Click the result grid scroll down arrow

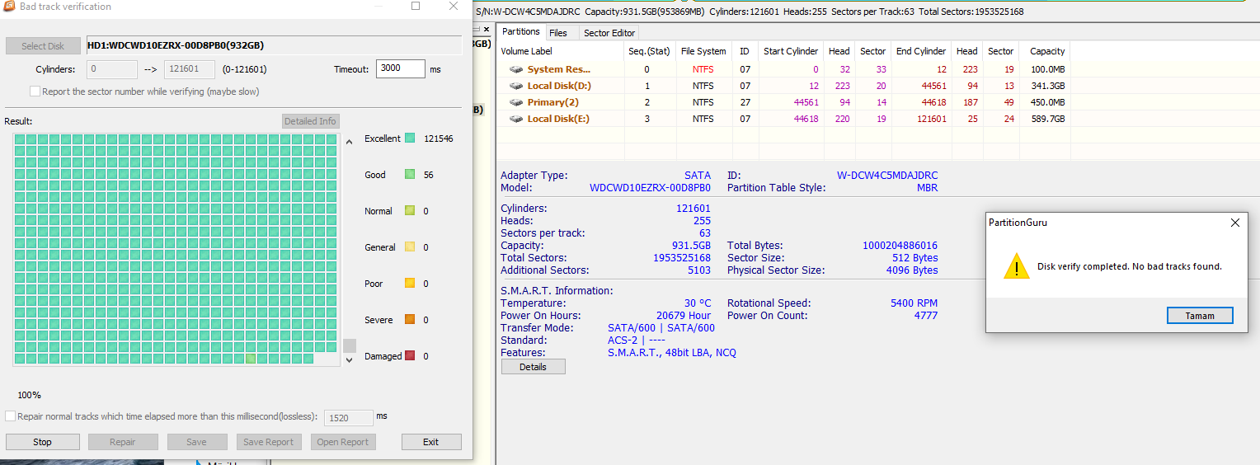pos(349,359)
